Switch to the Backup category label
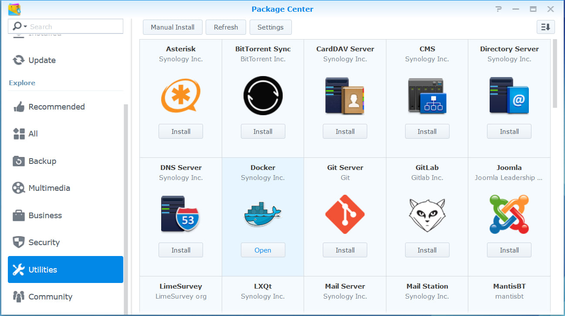565x316 pixels. click(42, 161)
